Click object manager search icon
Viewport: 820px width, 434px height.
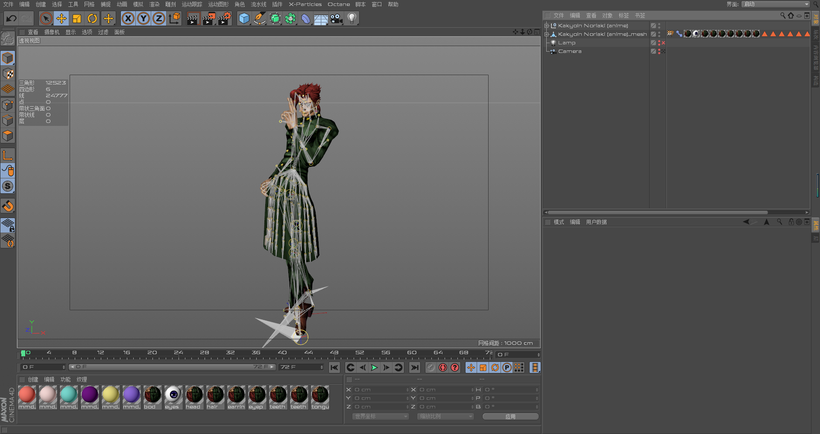782,15
